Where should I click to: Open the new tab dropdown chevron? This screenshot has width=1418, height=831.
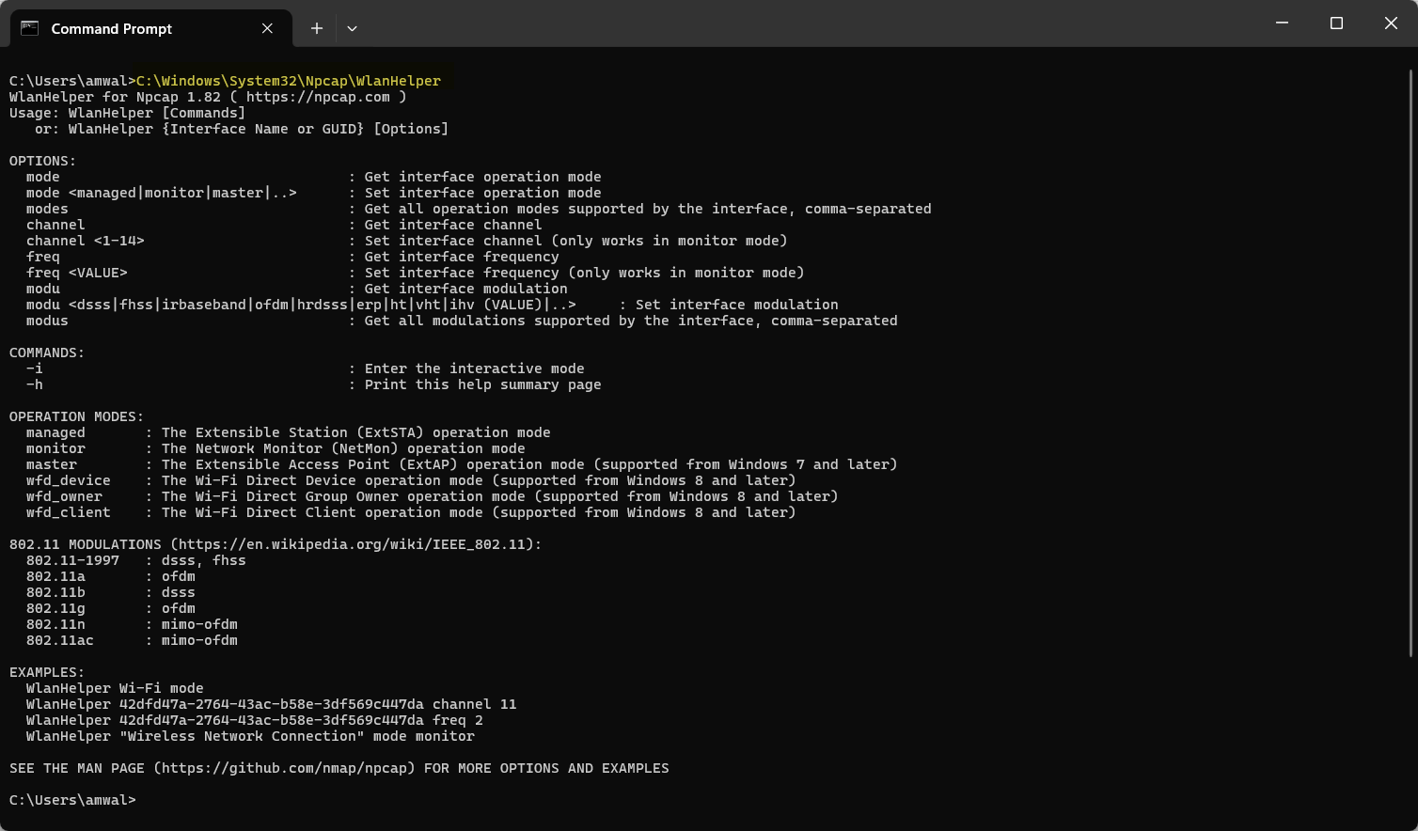352,28
